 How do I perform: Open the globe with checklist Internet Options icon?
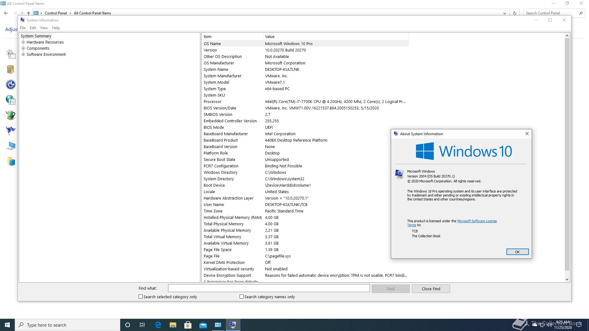pos(11,100)
